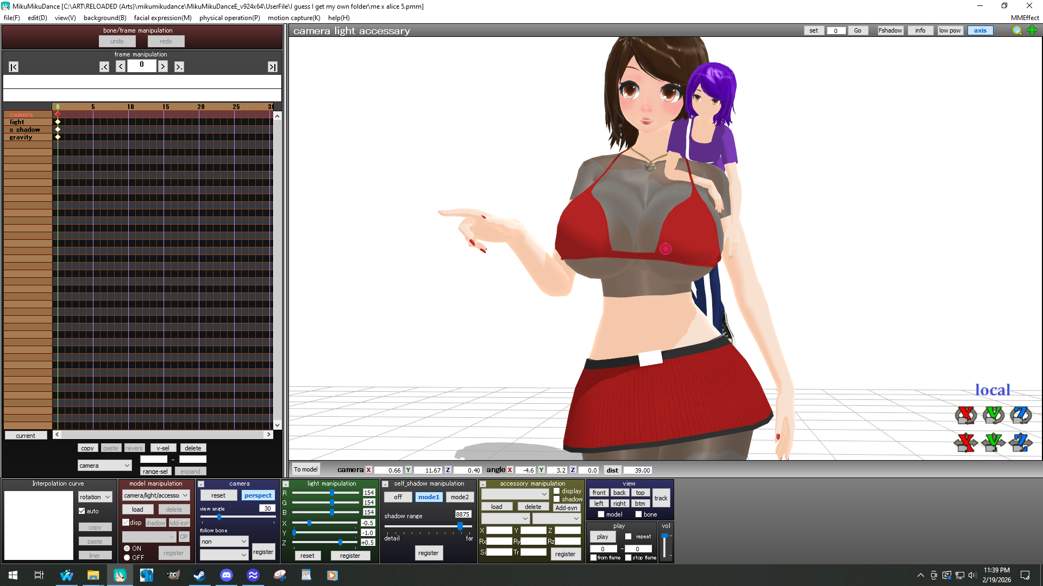
Task: Click the perspect button in camera panel
Action: [257, 495]
